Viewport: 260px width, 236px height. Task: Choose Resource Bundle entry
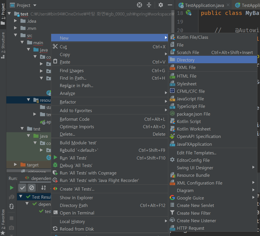tap(213, 175)
